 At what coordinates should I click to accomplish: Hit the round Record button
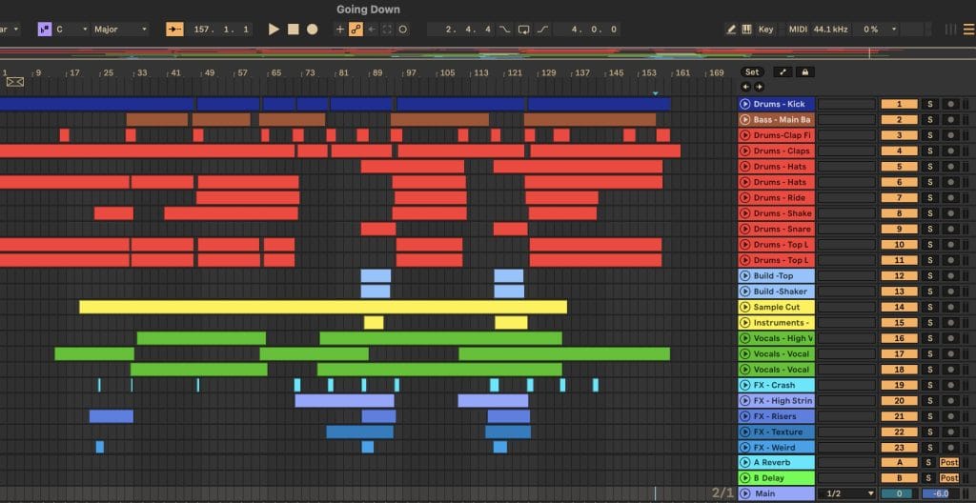[x=312, y=30]
